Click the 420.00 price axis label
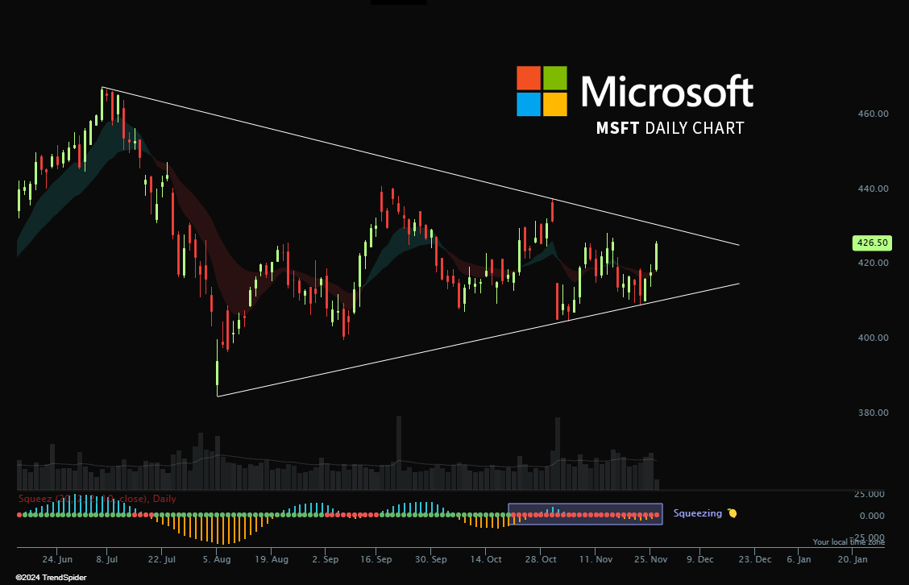The height and width of the screenshot is (585, 909). tap(873, 263)
